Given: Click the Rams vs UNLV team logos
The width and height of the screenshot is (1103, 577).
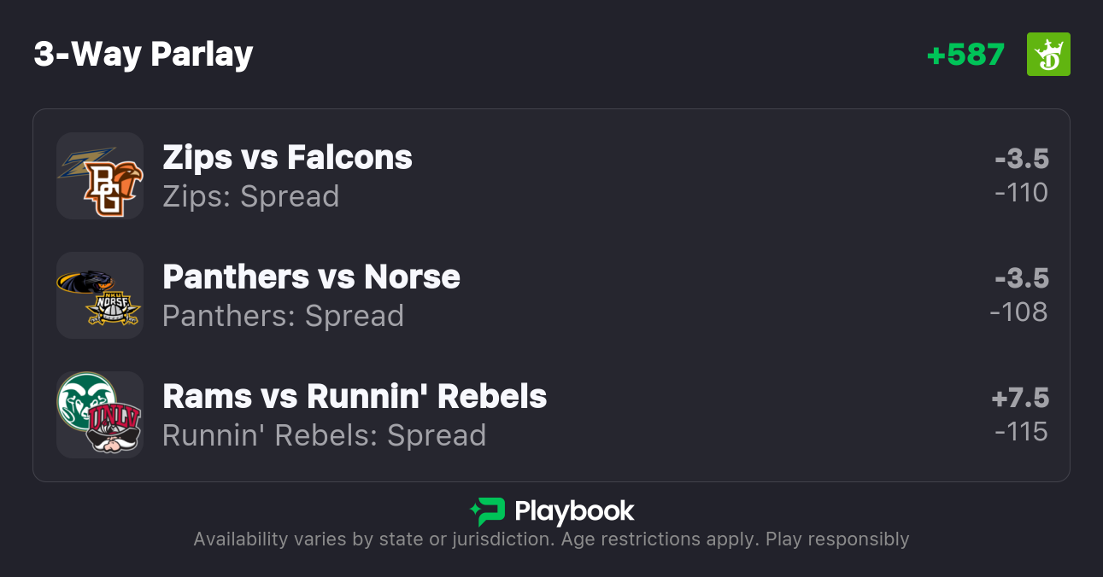Looking at the screenshot, I should (100, 415).
